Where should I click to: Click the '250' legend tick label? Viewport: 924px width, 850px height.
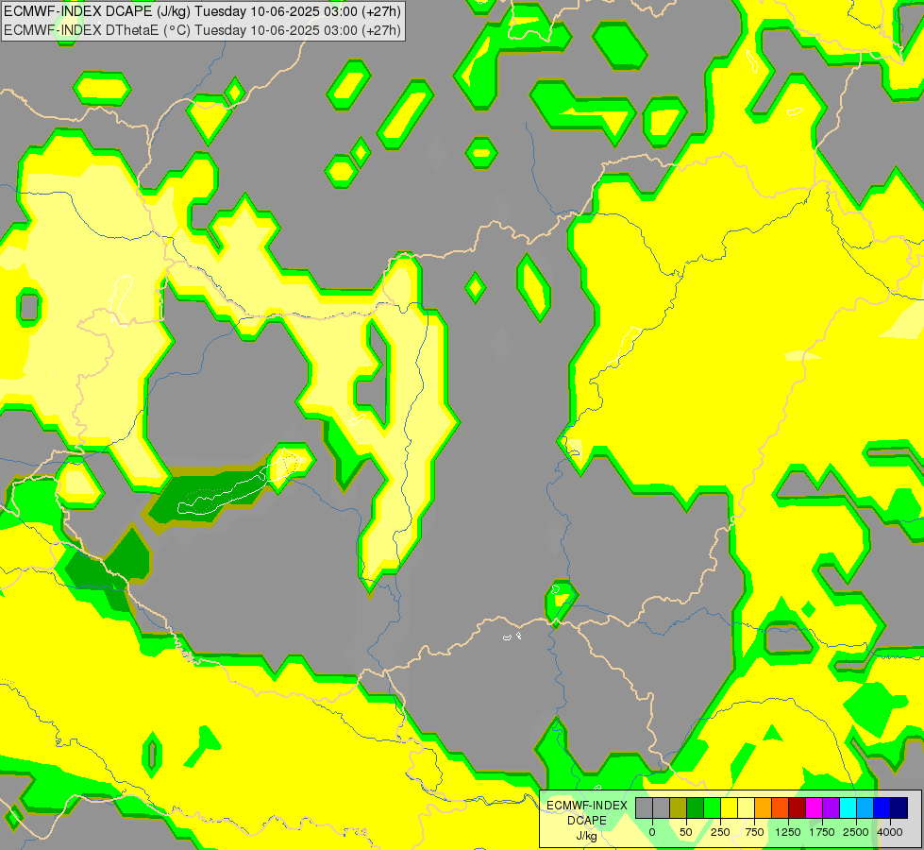tap(720, 832)
